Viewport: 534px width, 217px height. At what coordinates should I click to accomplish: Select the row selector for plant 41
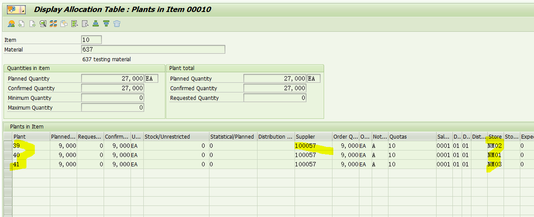tap(8, 164)
